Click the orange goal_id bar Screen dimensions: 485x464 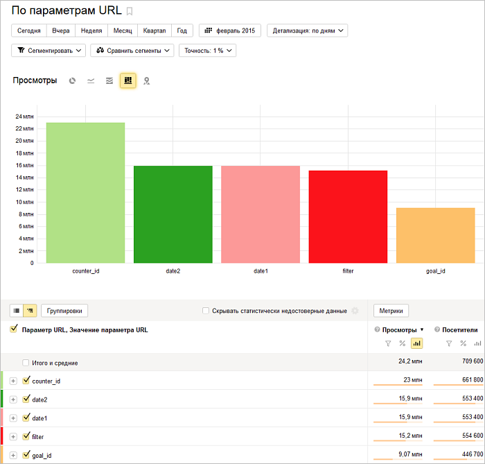[x=436, y=236]
